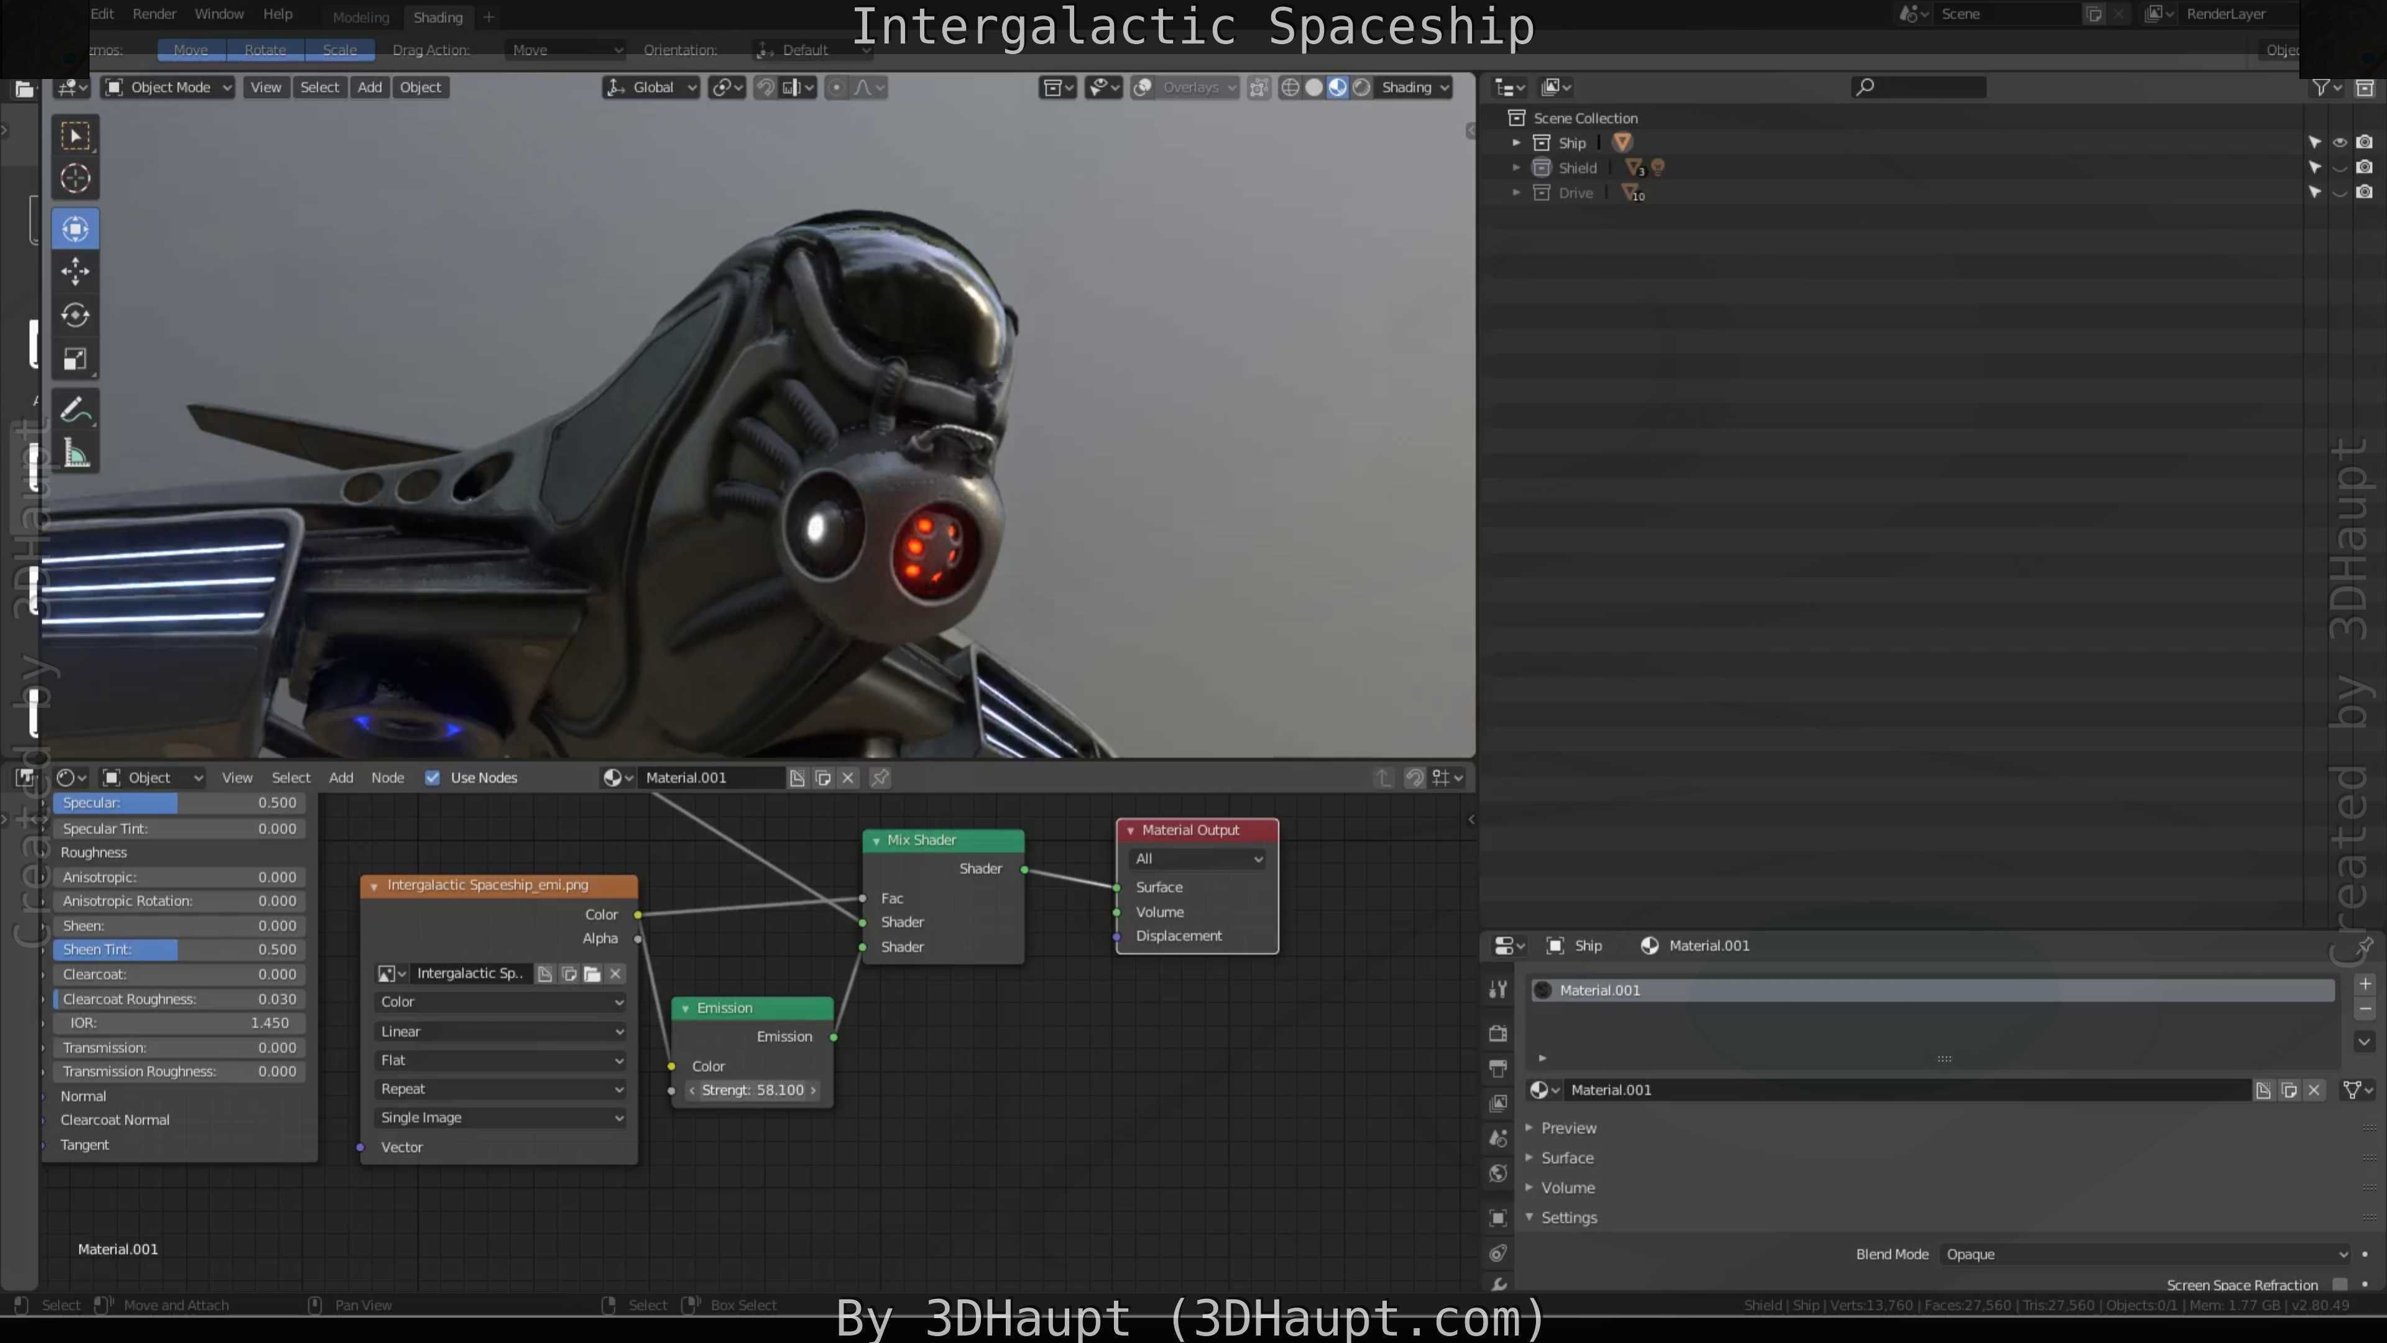Viewport: 2387px width, 1343px height.
Task: Choose the Scale tool icon
Action: point(75,359)
